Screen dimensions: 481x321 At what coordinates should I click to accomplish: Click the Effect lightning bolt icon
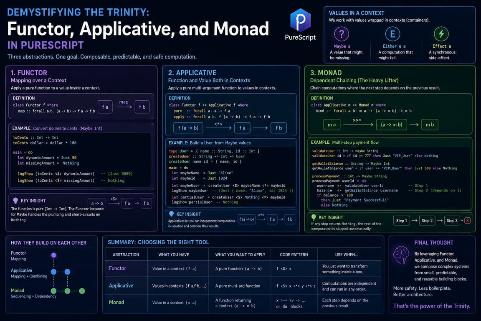[441, 34]
